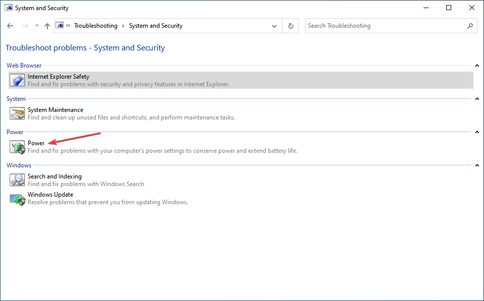Click the power settings description text

point(163,151)
